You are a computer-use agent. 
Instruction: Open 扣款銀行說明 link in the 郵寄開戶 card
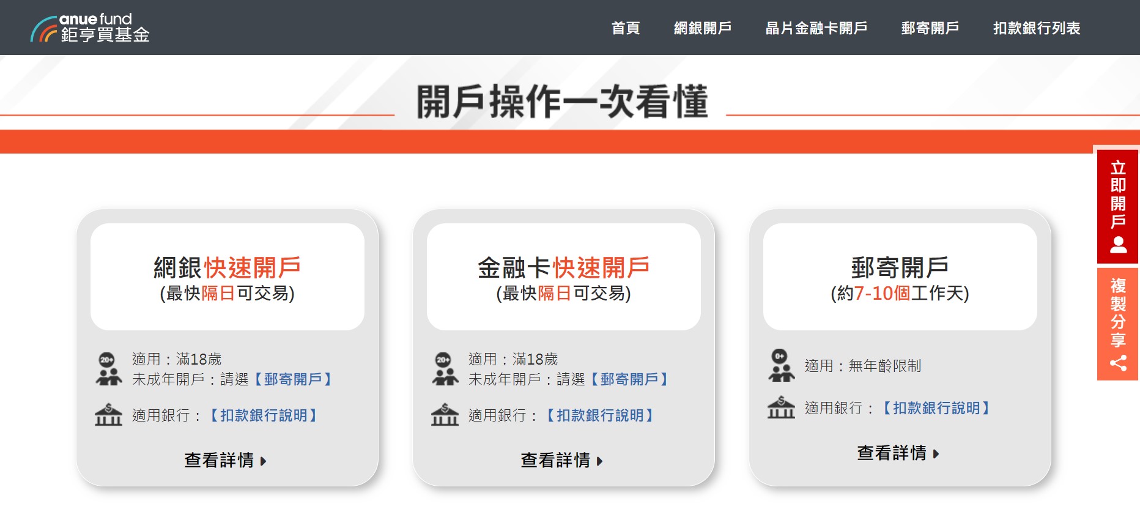coord(936,408)
